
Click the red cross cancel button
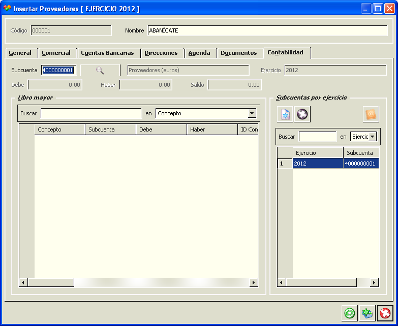pyautogui.click(x=385, y=313)
